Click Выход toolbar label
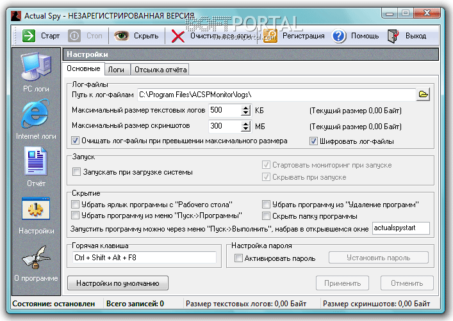The height and width of the screenshot is (321, 453). click(x=416, y=36)
